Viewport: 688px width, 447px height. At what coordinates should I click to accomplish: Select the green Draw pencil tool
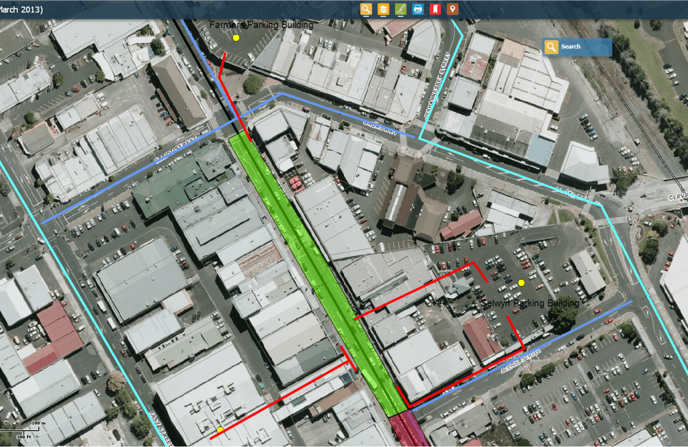[x=400, y=9]
